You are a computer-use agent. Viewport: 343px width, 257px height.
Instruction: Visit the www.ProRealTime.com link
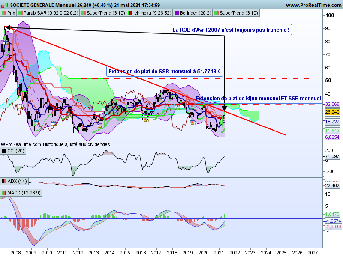point(313,5)
